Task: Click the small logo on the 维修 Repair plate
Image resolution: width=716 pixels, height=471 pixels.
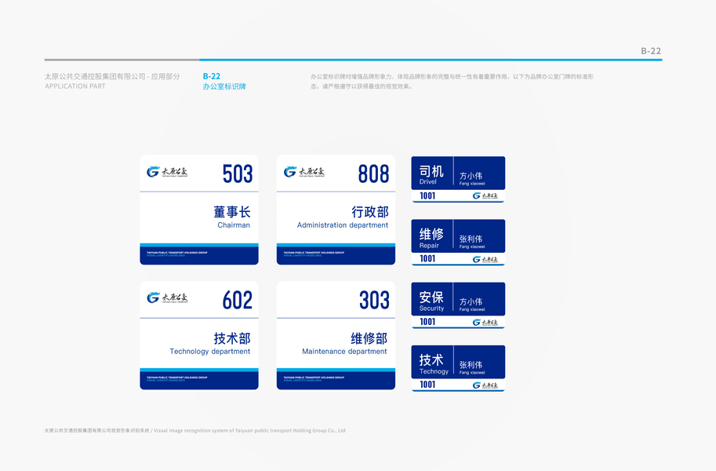Action: click(x=485, y=259)
